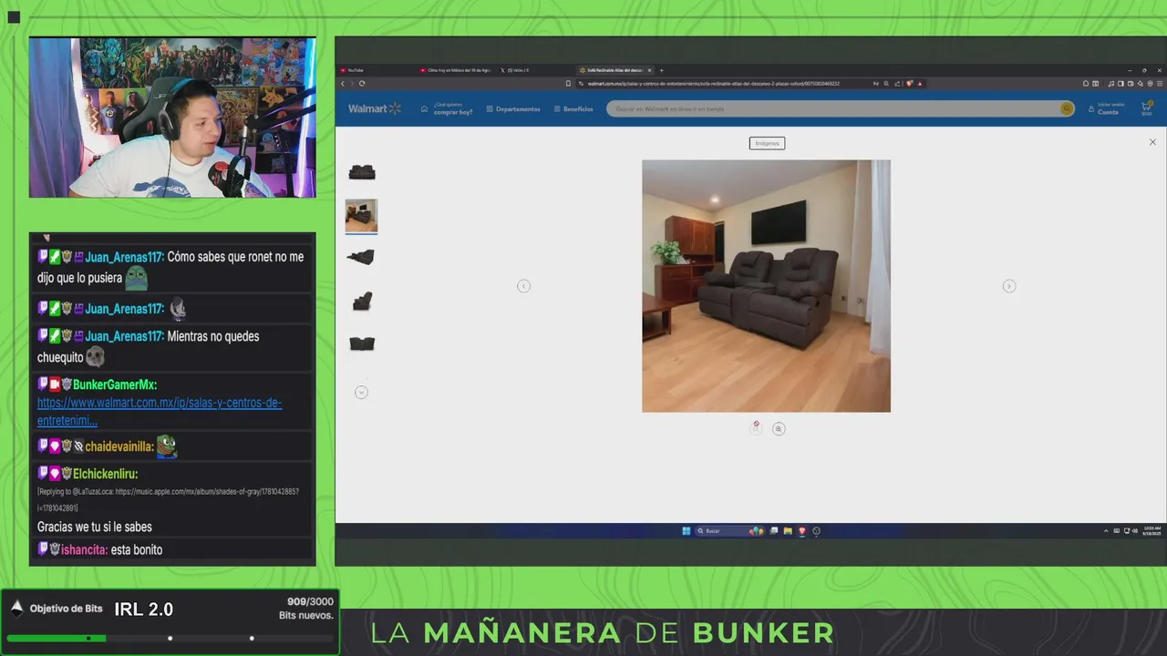The image size is (1167, 656).
Task: Go back in the browser
Action: click(343, 83)
